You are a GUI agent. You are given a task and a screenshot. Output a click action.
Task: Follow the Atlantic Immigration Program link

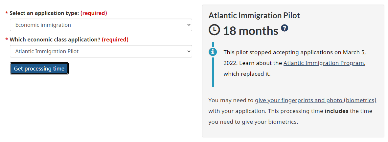coord(323,63)
